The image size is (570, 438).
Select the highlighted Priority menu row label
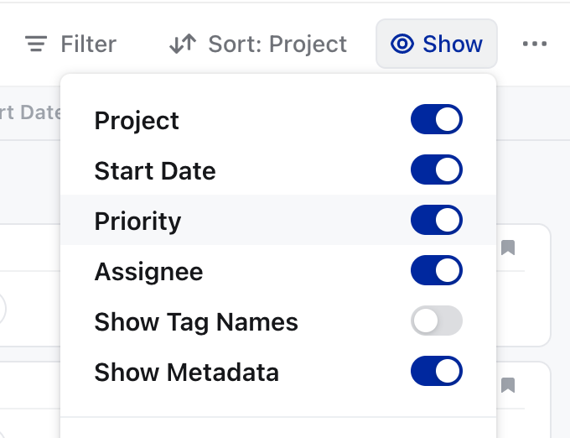pyautogui.click(x=137, y=222)
